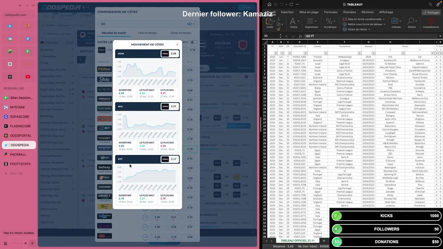
Task: Click the Redo icon in Excel
Action: tap(291, 4)
